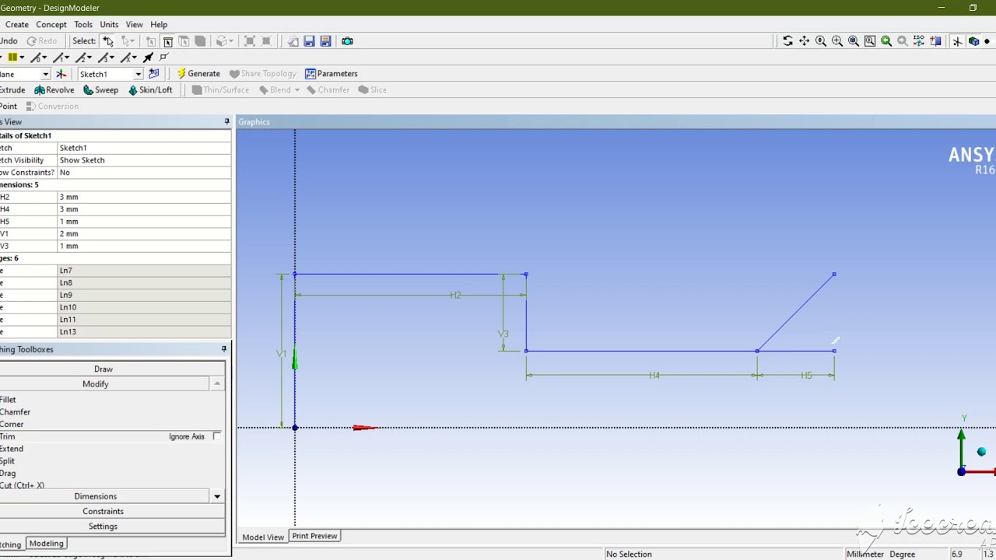Click the Look At Face/Plane/Sketch icon
This screenshot has width=996, height=560.
935,41
